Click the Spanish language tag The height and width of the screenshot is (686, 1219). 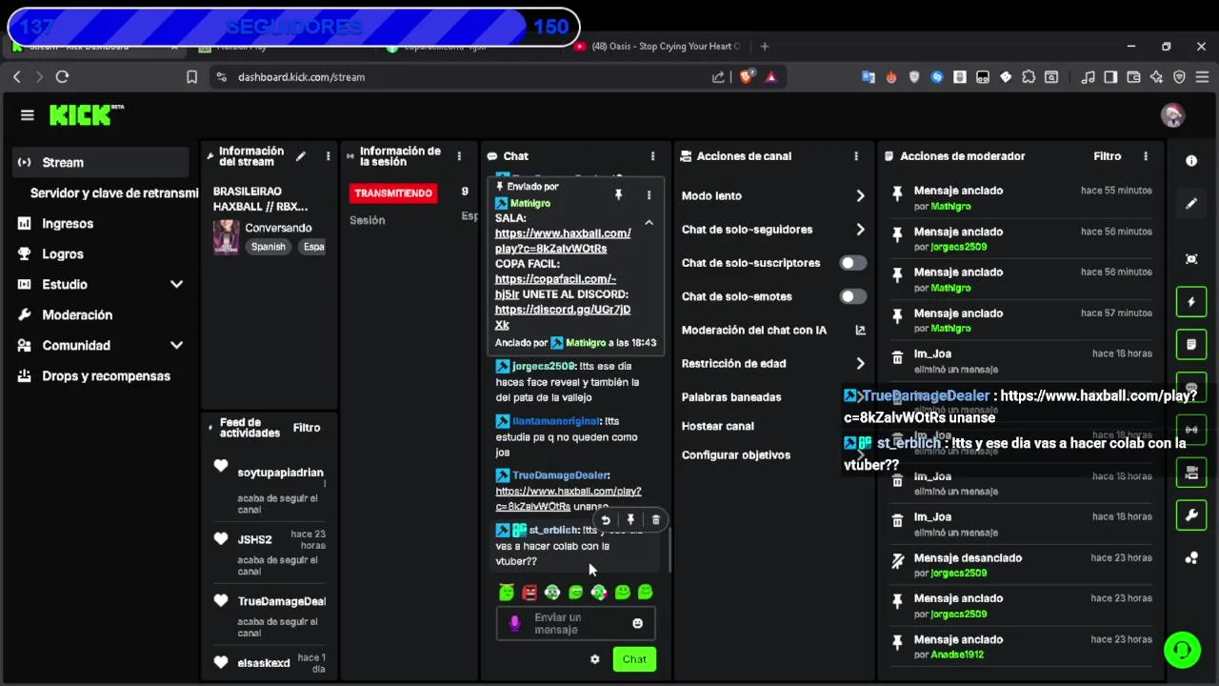coord(269,247)
